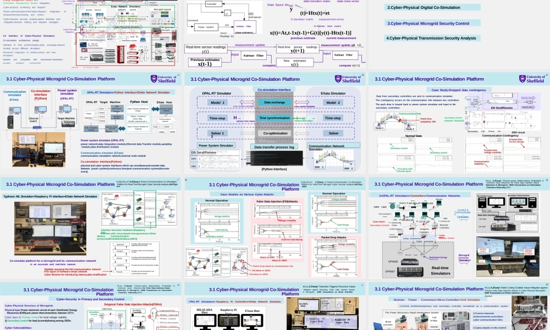Viewport: 550px width, 330px height.
Task: Click the 'Real-time Simulators' text
Action: [x=440, y=271]
